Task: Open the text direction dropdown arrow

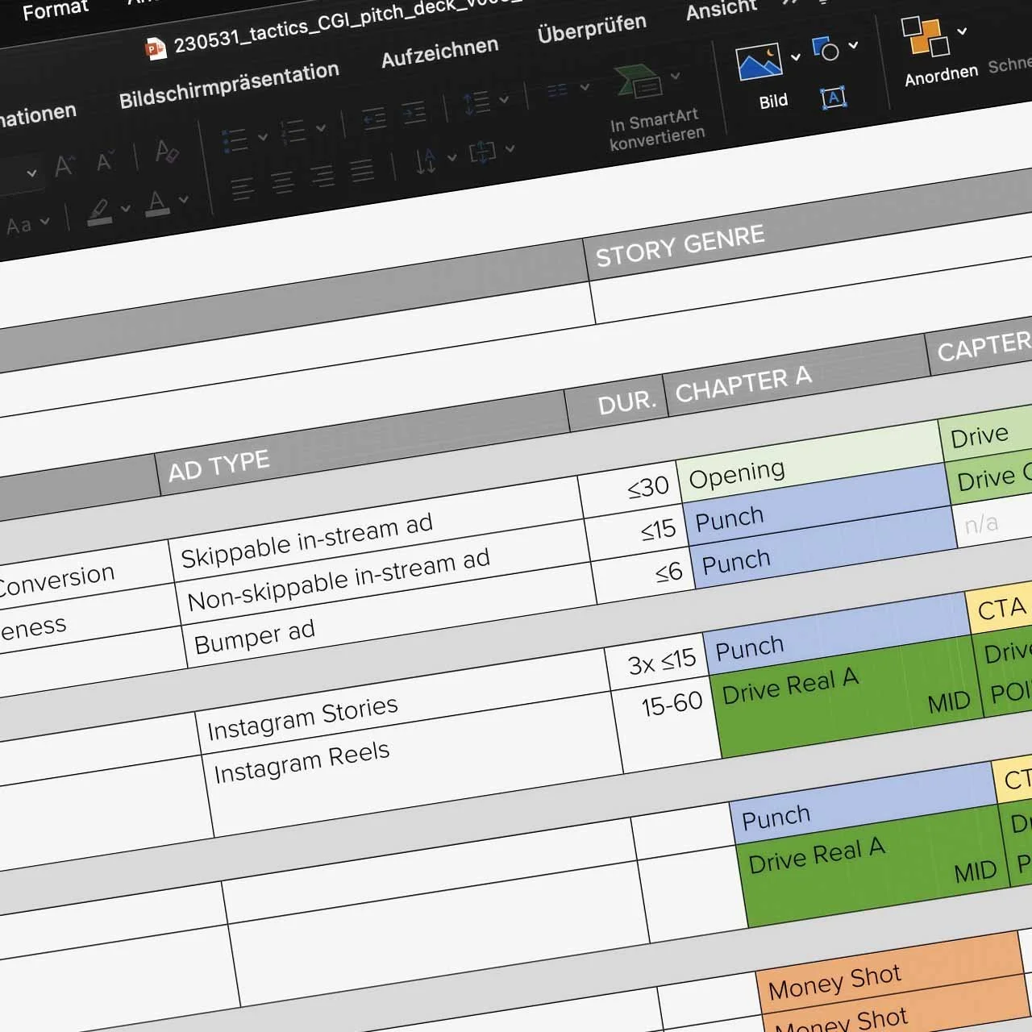Action: tap(451, 157)
